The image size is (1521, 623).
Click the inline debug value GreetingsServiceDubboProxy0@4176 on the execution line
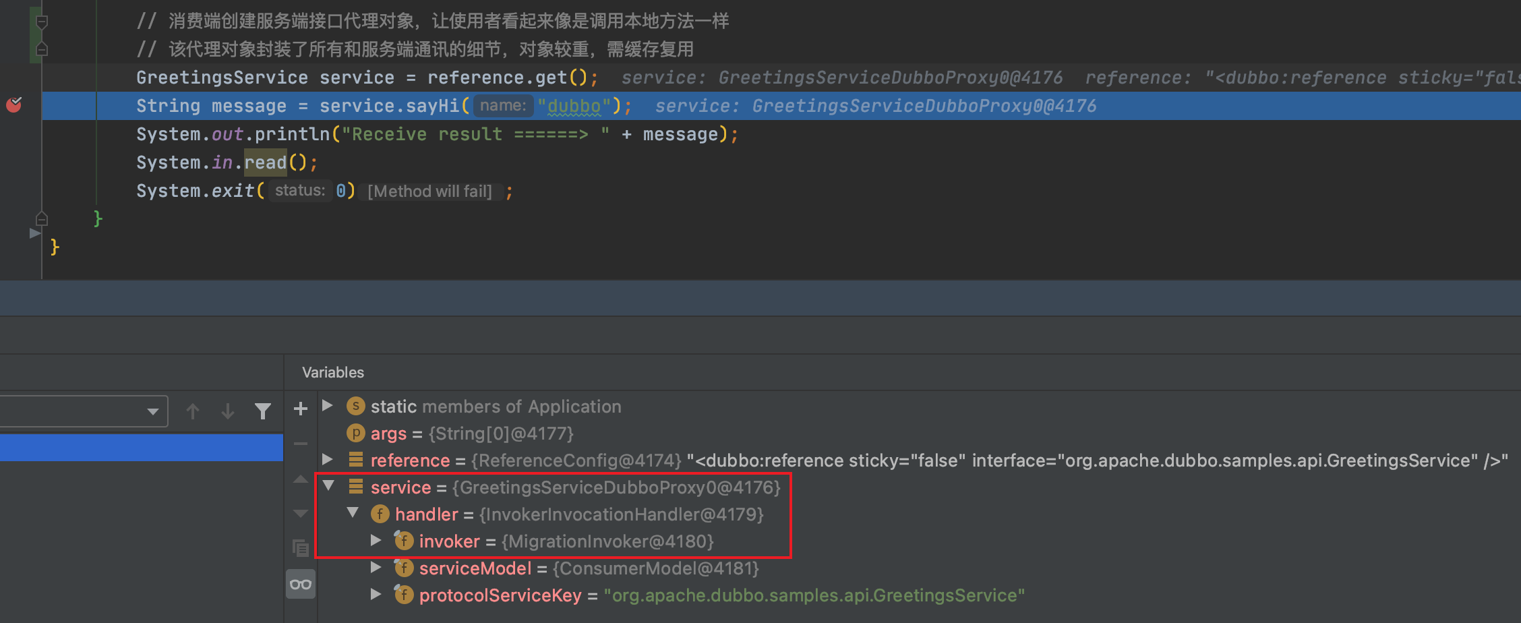point(924,106)
